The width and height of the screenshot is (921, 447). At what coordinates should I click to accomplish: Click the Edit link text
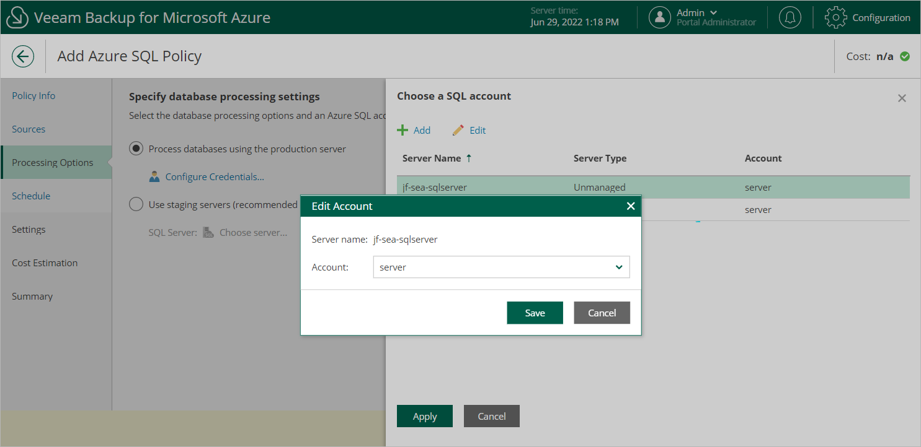pyautogui.click(x=478, y=130)
